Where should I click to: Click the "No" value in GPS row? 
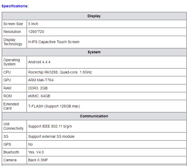(x=30, y=144)
